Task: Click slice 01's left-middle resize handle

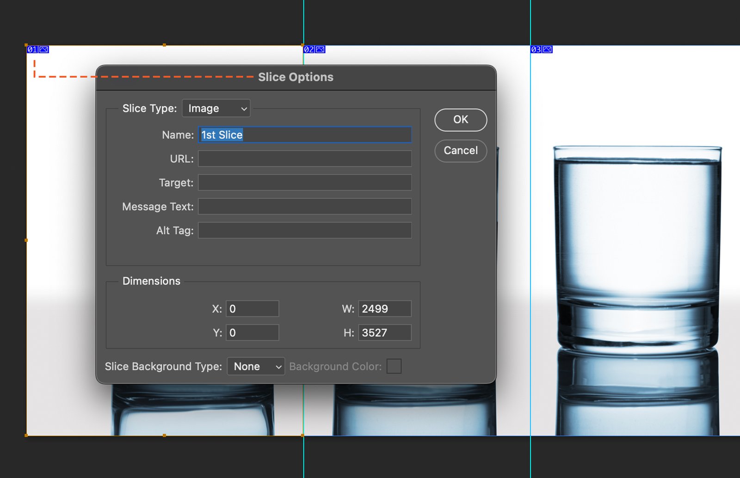Action: pos(26,240)
